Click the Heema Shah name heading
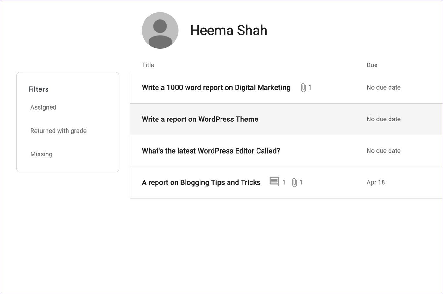This screenshot has height=294, width=443. coord(229,31)
